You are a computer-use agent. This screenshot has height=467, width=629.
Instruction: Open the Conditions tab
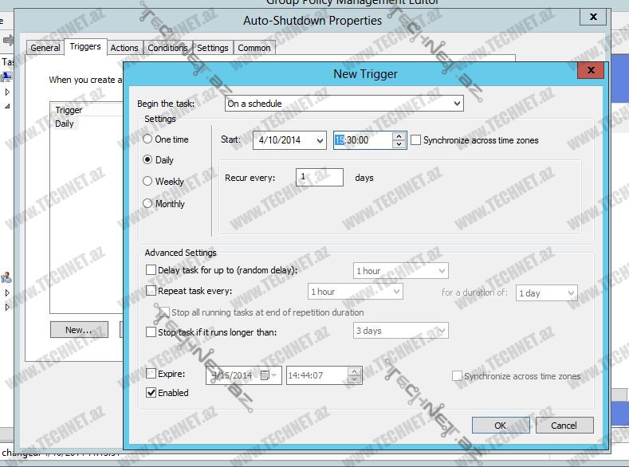pyautogui.click(x=167, y=48)
